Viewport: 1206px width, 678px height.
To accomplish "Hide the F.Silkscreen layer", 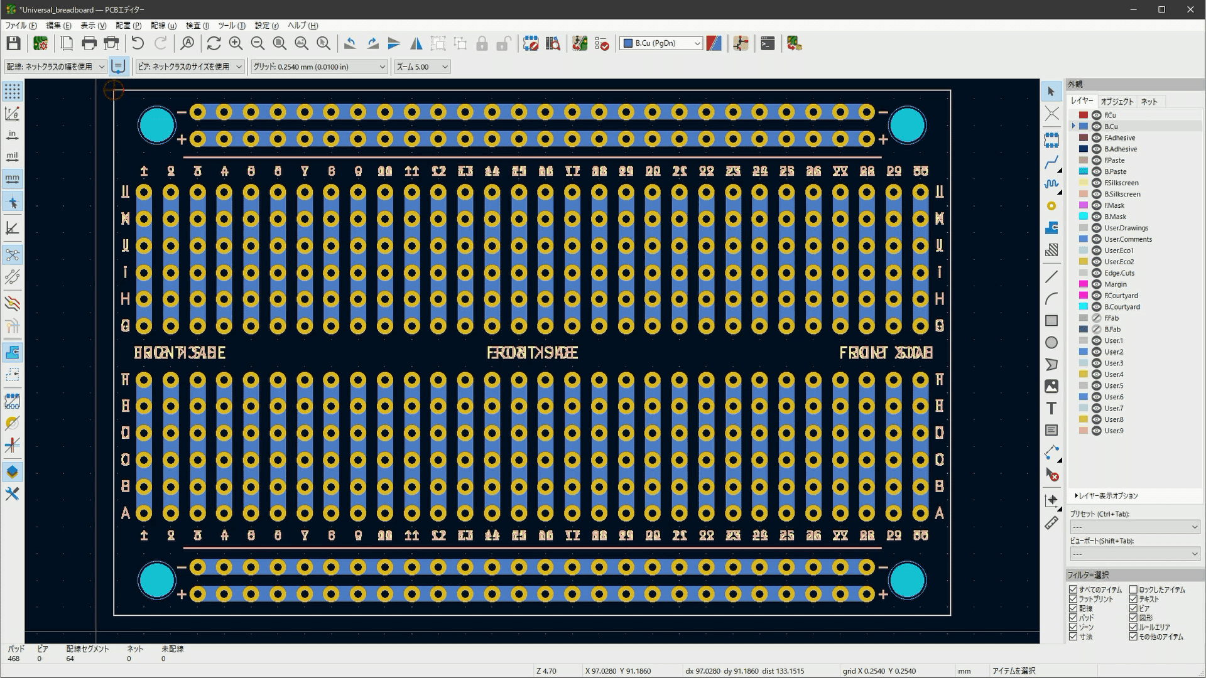I will click(1097, 183).
